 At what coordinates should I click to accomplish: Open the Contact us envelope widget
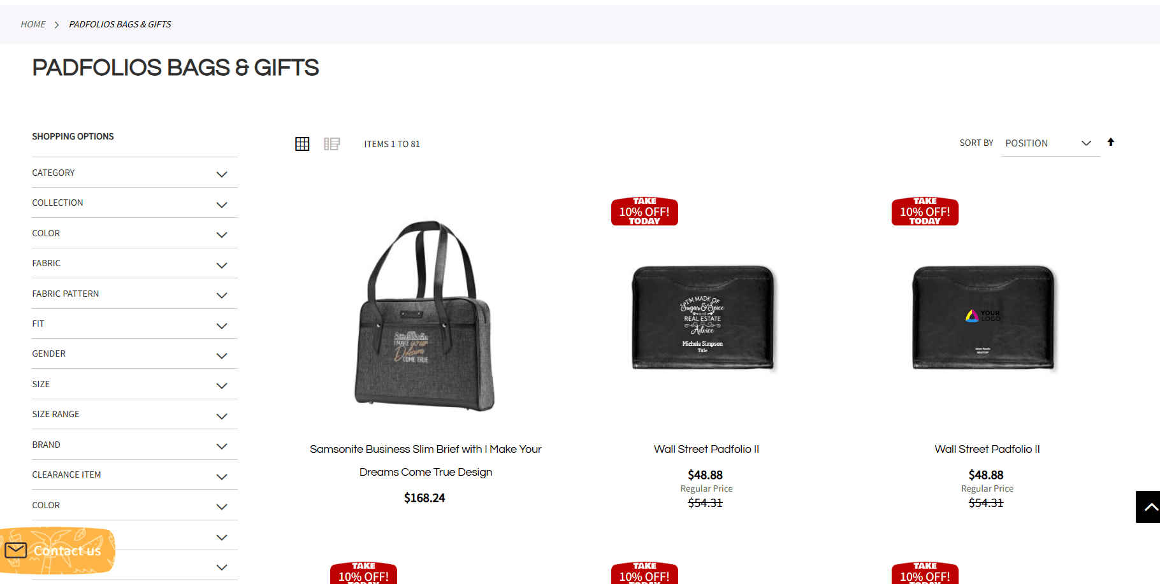[57, 550]
